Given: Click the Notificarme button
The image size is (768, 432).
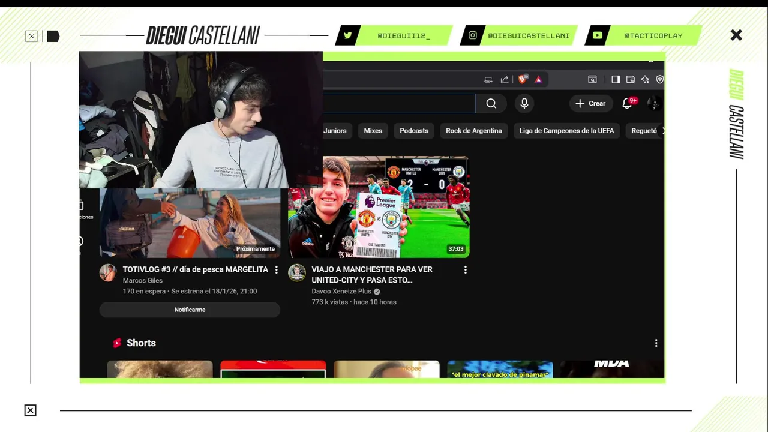Looking at the screenshot, I should 190,310.
